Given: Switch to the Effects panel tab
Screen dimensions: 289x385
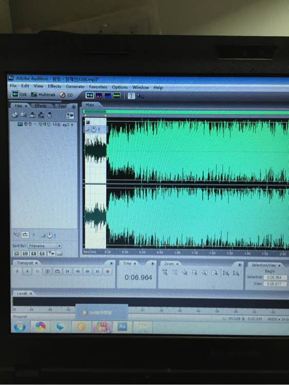Looking at the screenshot, I should point(40,106).
